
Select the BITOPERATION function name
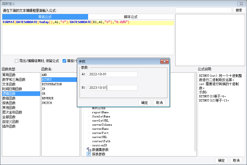pos(59,84)
